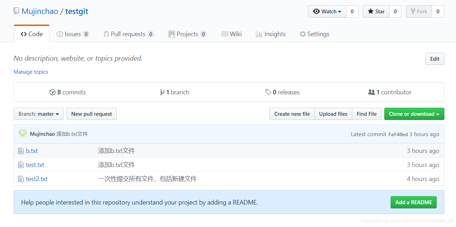Click the repository book icon beside Mujinchao

[x=16, y=11]
